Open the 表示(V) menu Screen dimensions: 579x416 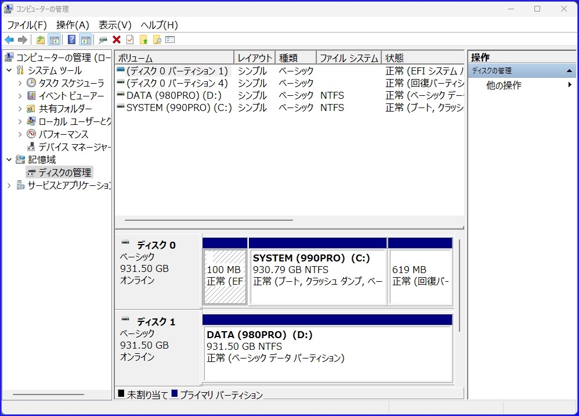115,25
